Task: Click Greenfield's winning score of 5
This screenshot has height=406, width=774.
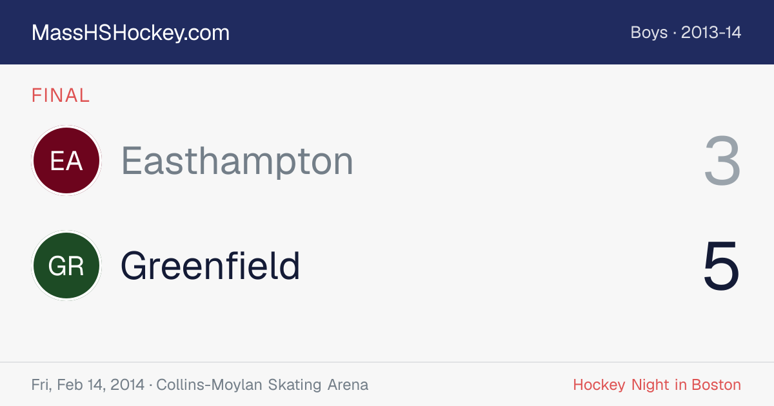Action: point(722,266)
